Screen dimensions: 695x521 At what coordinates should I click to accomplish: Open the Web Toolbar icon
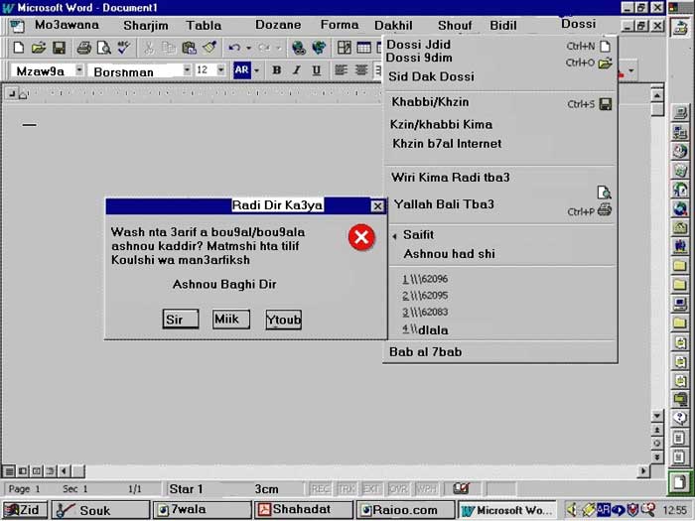(319, 47)
